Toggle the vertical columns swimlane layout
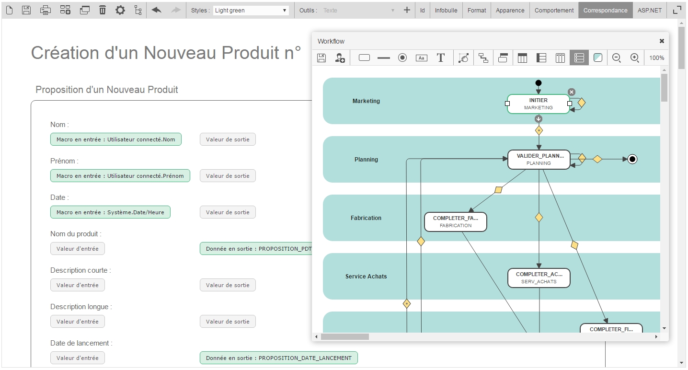The image size is (688, 370). [x=560, y=58]
